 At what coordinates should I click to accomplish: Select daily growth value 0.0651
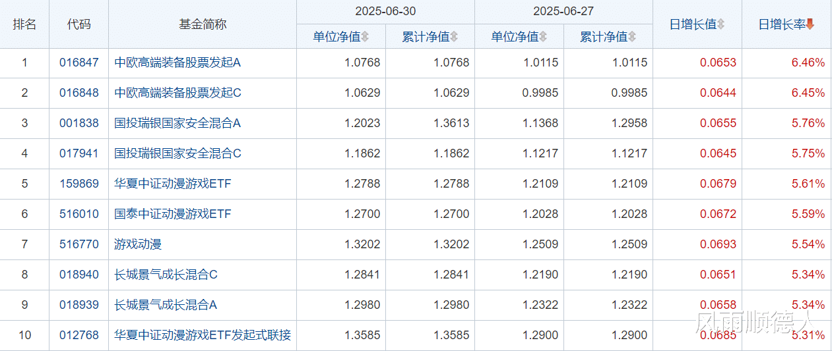pyautogui.click(x=718, y=275)
